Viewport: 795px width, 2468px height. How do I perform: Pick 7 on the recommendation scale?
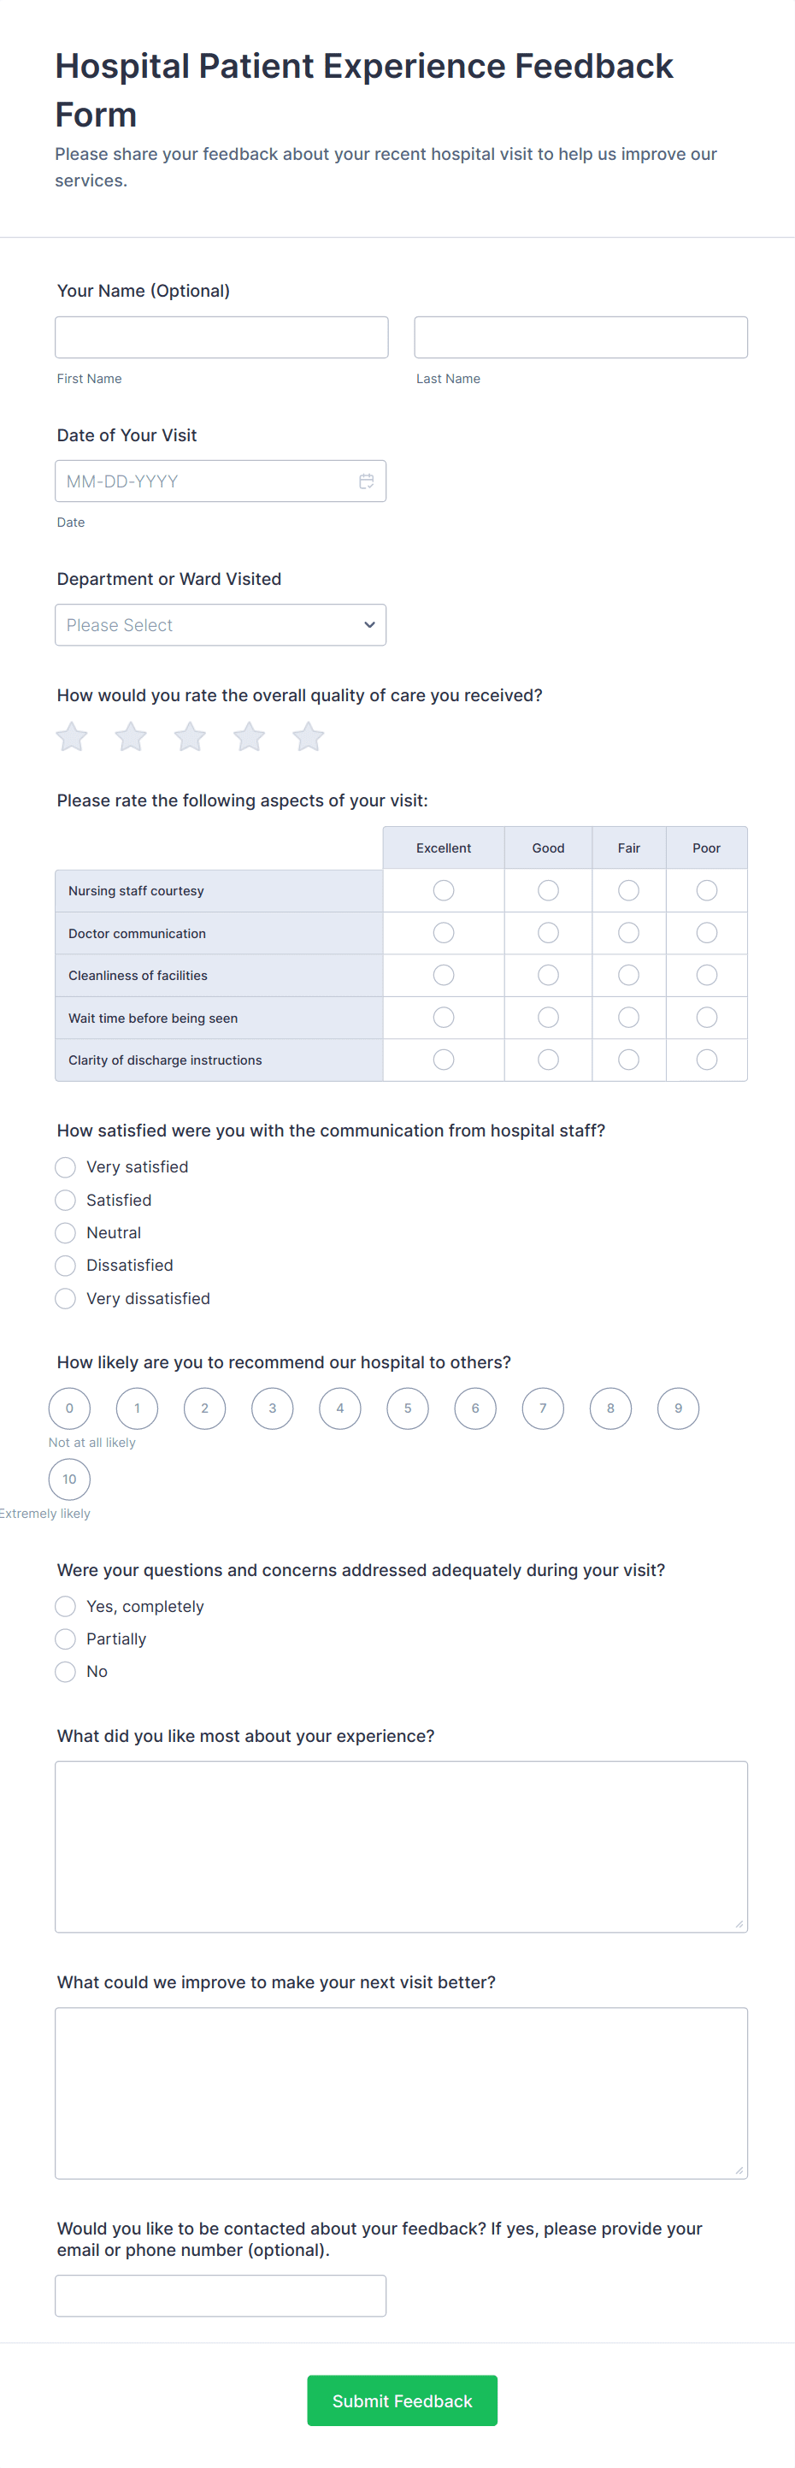click(543, 1408)
